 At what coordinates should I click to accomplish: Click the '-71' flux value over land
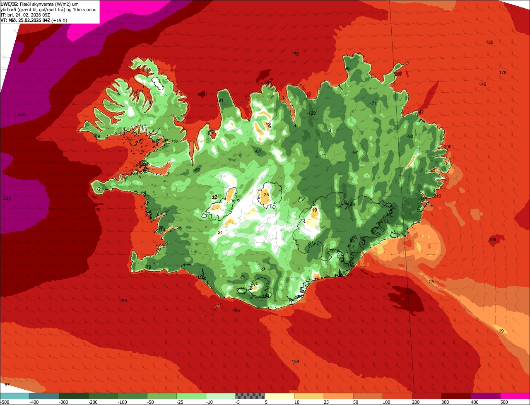373,103
